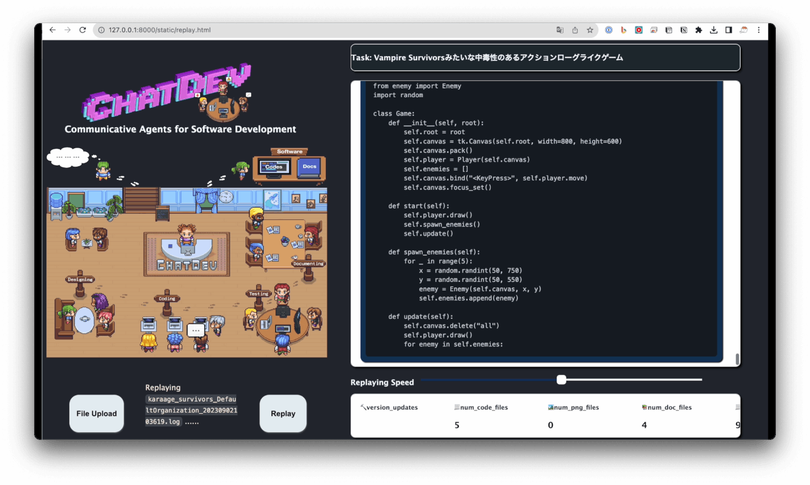The width and height of the screenshot is (810, 485).
Task: Open the Extensions puzzle menu
Action: click(699, 30)
